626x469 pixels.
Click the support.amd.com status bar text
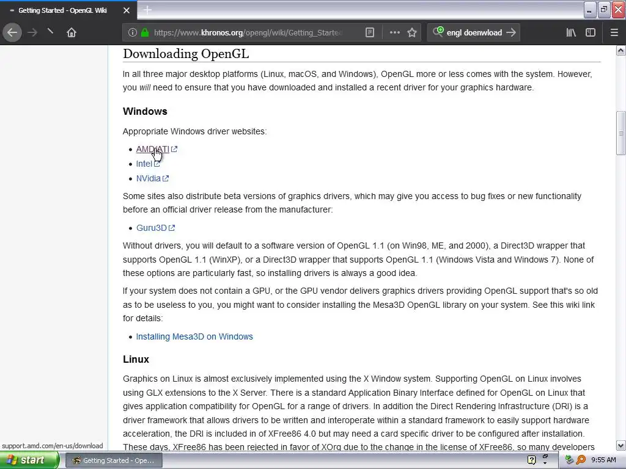53,446
